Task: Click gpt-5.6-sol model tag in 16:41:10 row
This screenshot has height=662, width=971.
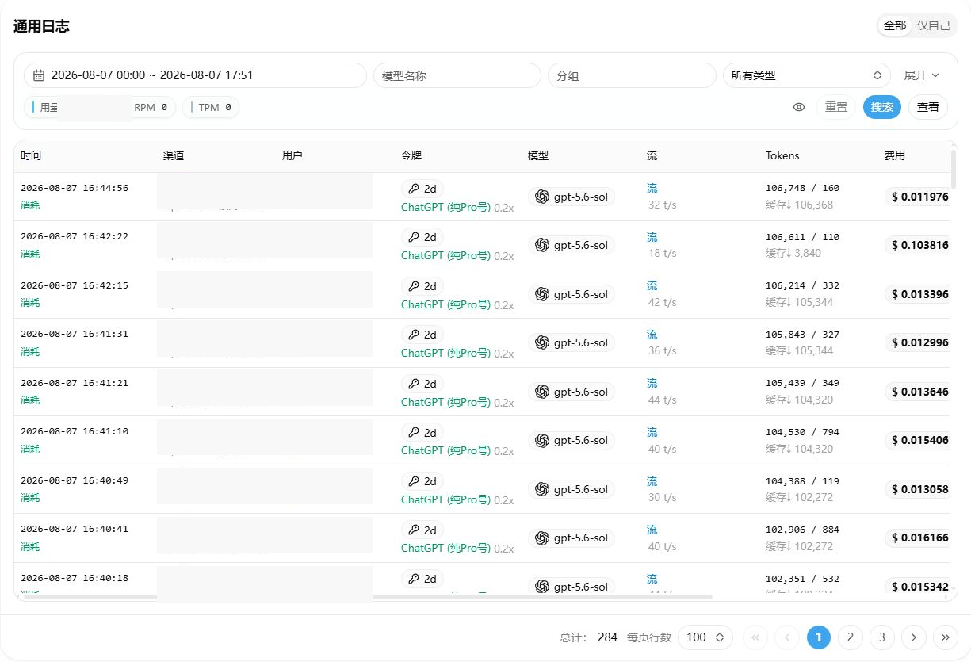Action: (572, 440)
